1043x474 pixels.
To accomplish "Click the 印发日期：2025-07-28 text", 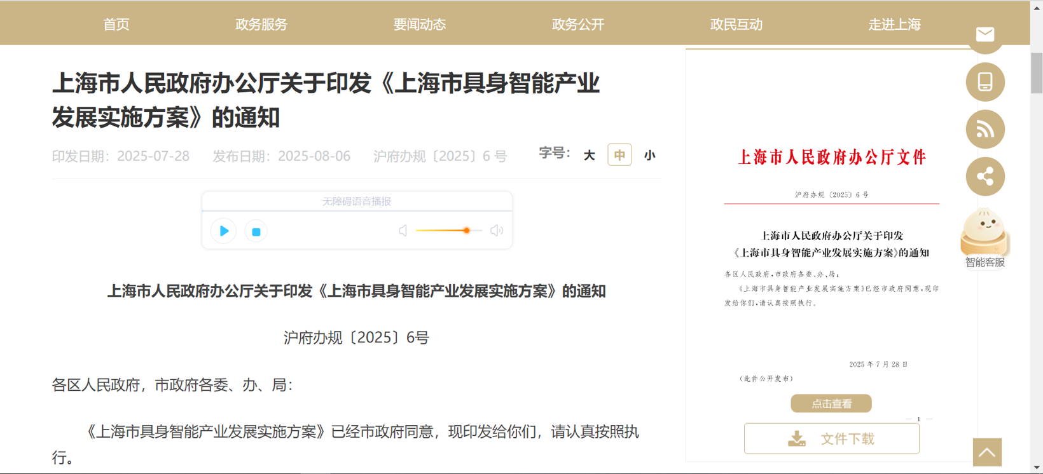I will point(121,156).
